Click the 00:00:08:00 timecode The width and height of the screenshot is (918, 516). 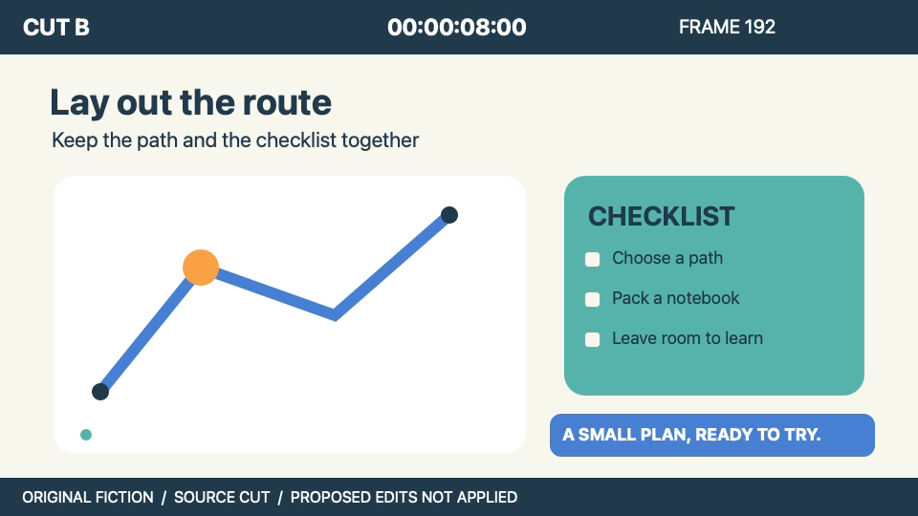pyautogui.click(x=457, y=27)
